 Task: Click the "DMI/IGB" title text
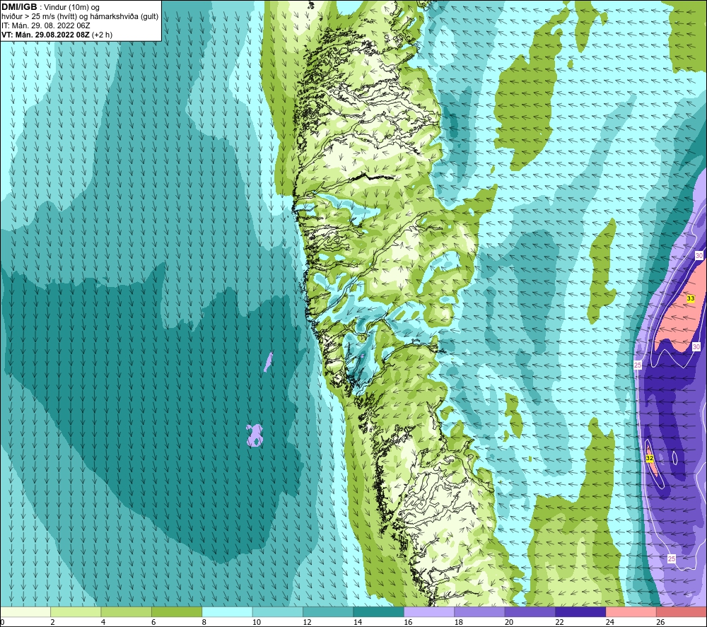[19, 7]
